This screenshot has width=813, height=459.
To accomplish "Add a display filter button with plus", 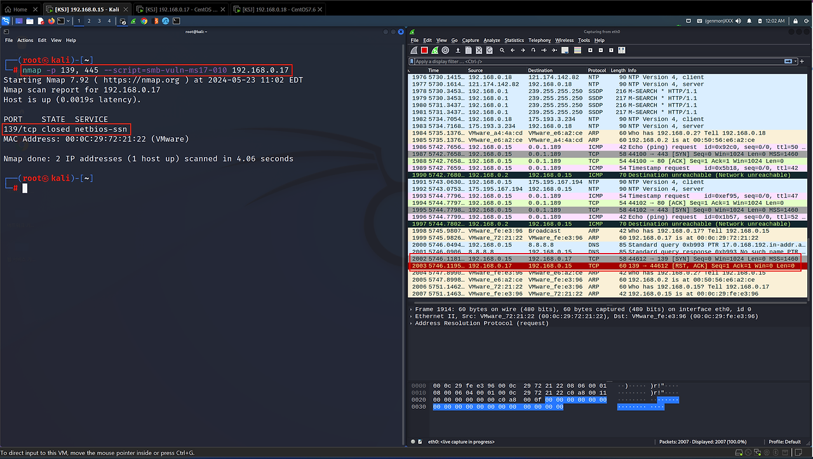I will [x=802, y=62].
